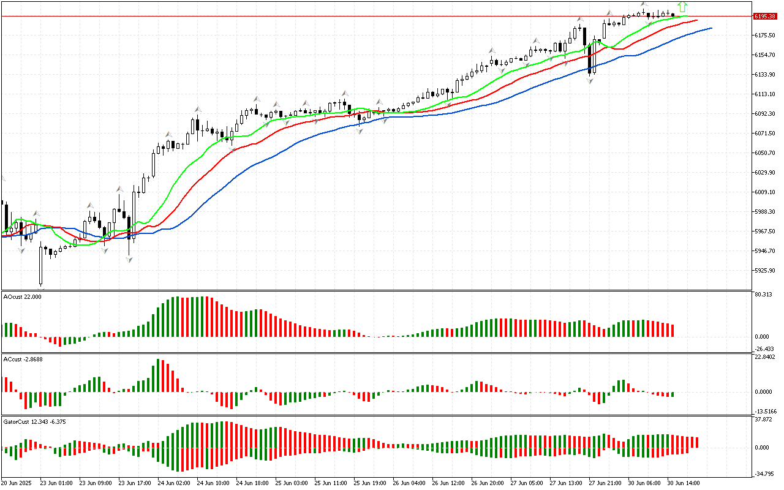Click the GatorCust 12.343 -6.375 label
The height and width of the screenshot is (490, 784).
point(34,421)
